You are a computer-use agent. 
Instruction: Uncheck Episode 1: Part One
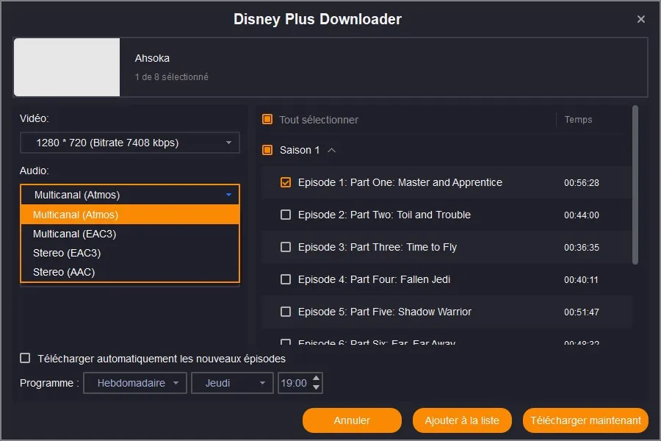pyautogui.click(x=285, y=182)
